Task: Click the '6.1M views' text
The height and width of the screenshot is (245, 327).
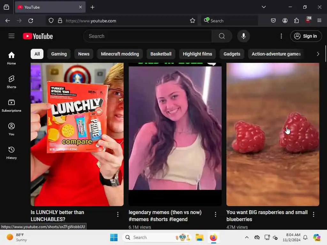Action: click(x=140, y=227)
